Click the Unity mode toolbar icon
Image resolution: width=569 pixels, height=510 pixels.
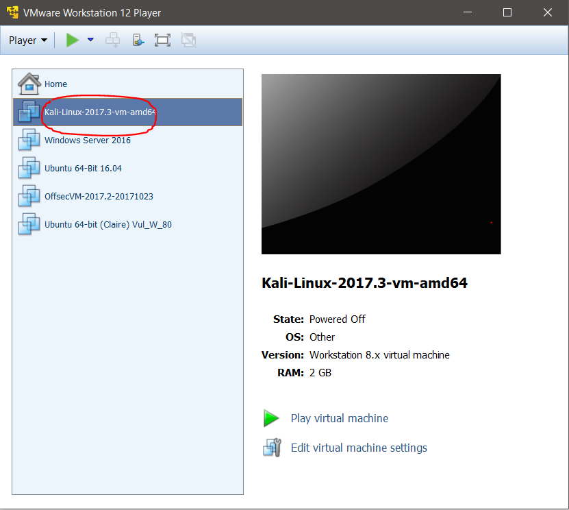189,40
